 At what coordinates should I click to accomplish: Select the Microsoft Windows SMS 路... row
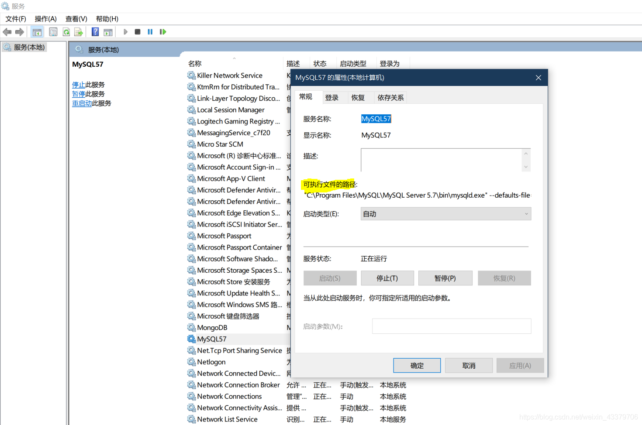(x=239, y=305)
